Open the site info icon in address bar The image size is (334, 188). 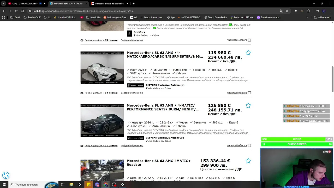tap(30, 11)
